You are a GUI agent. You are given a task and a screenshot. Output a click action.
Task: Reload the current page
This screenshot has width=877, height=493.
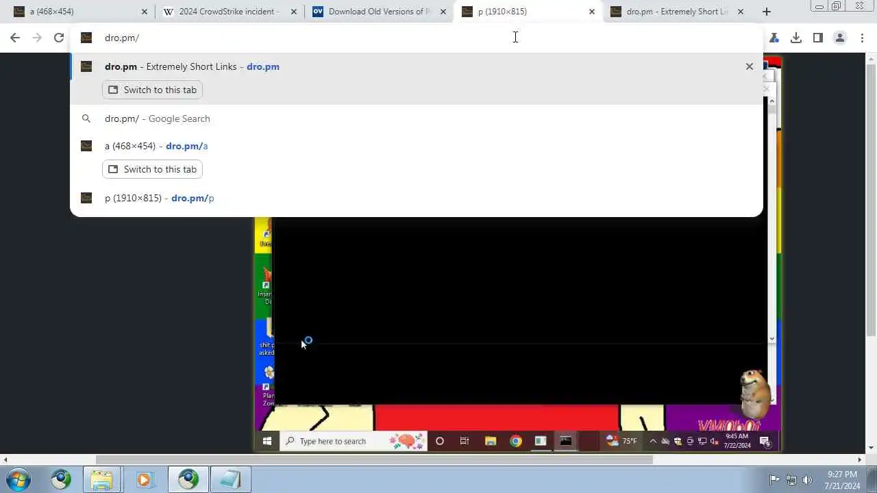59,38
